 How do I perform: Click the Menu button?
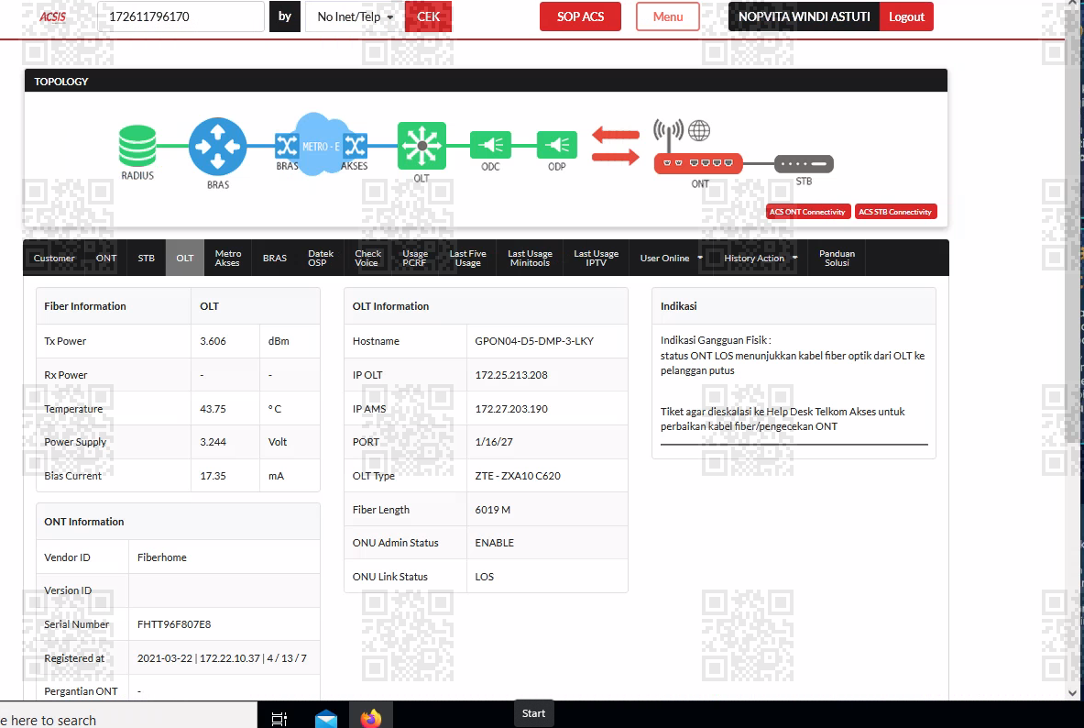point(668,17)
